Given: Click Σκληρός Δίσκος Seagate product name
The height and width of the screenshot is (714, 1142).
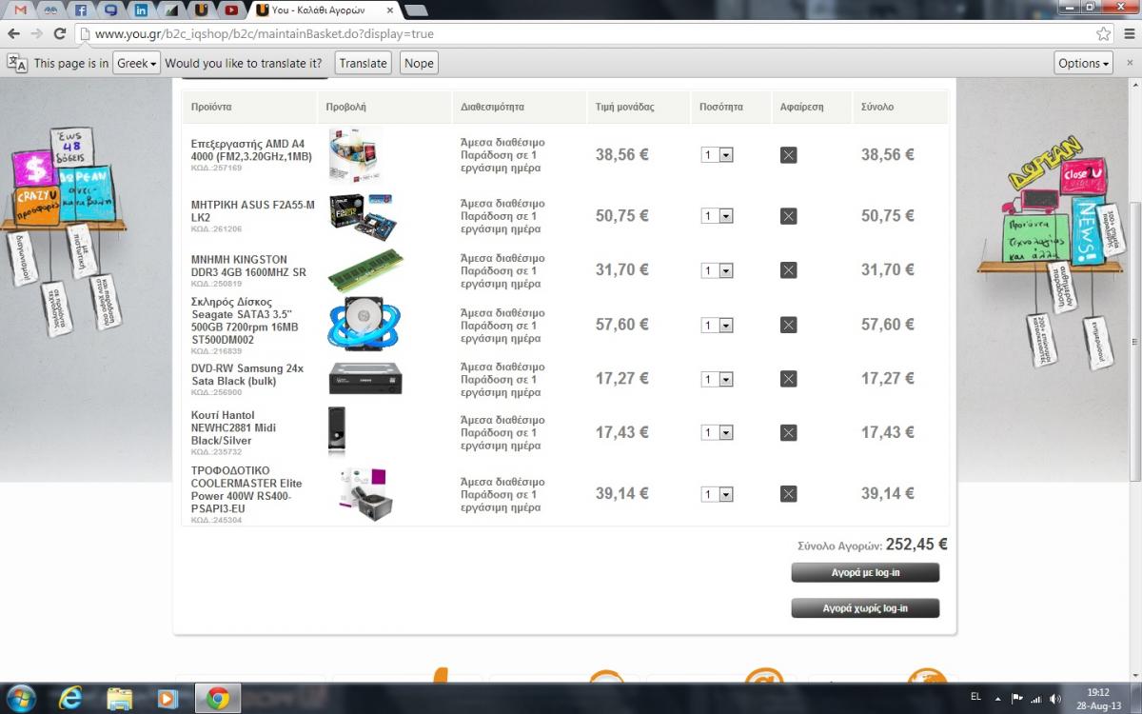Looking at the screenshot, I should [x=245, y=321].
